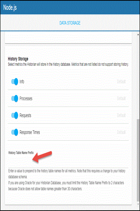Open the Default setting for Info row

pyautogui.click(x=121, y=82)
